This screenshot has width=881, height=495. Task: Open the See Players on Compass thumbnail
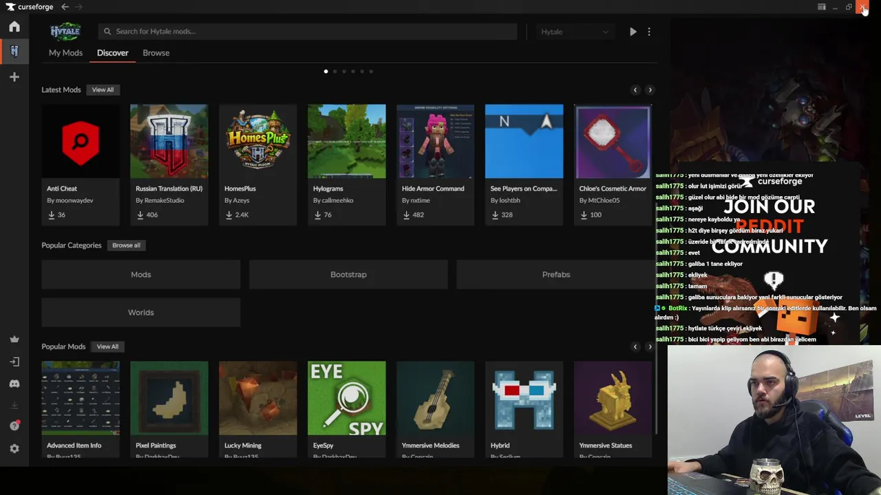524,142
